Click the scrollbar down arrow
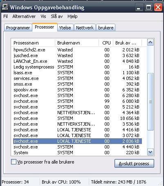This screenshot has width=164, height=186. click(151, 152)
